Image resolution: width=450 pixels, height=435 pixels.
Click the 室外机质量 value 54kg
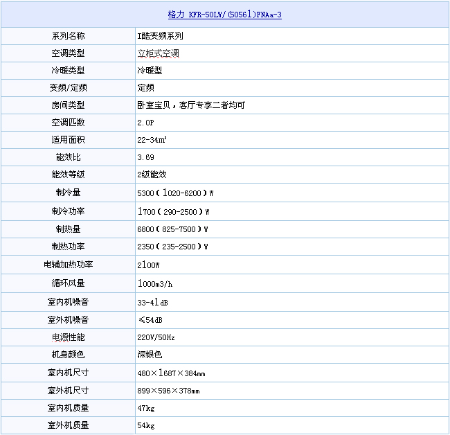pyautogui.click(x=146, y=425)
